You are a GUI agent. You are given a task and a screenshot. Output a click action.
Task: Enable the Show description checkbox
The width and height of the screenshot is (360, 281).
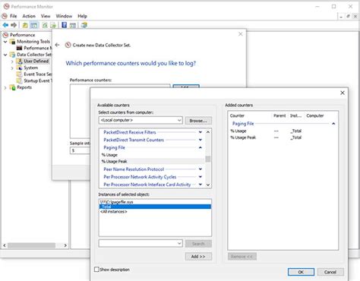coord(96,270)
